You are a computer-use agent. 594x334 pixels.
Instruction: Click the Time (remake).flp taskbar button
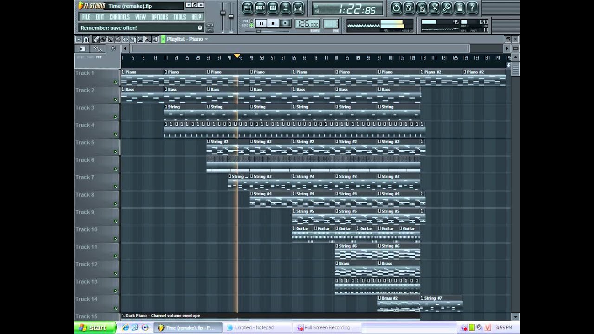tap(187, 328)
